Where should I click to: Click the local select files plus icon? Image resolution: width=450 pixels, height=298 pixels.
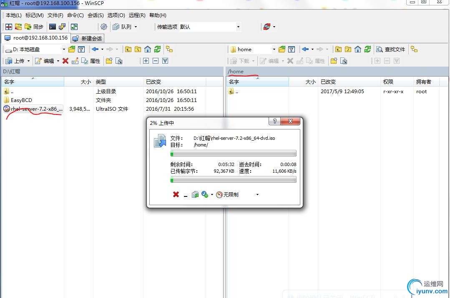tap(146, 61)
